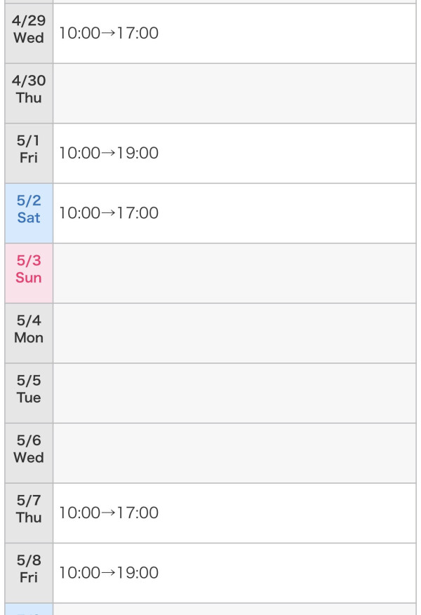Select the 10:00→19:00 entry on 5/8

pos(109,573)
